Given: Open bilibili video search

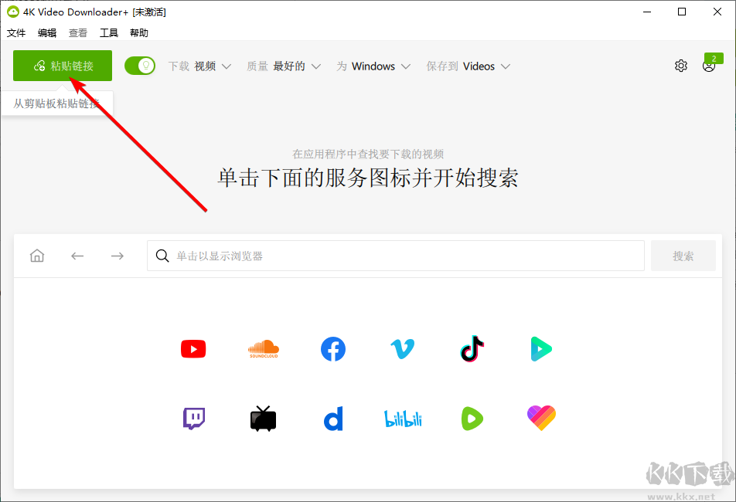Looking at the screenshot, I should pyautogui.click(x=402, y=418).
